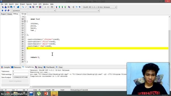The height and width of the screenshot is (96, 171).
Task: Click the 'Compilation succeeded' log line
Action: click(x=49, y=76)
